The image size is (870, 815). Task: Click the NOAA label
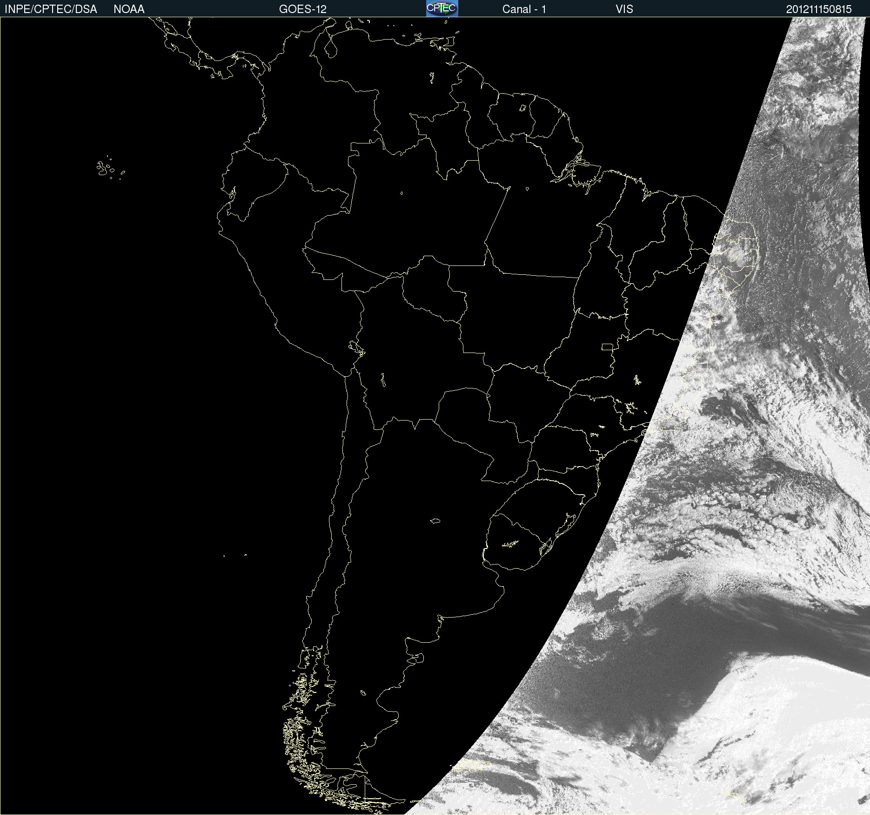(x=129, y=9)
